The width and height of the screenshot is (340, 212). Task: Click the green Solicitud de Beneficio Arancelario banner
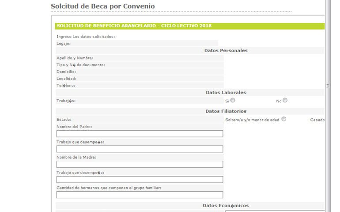point(190,26)
